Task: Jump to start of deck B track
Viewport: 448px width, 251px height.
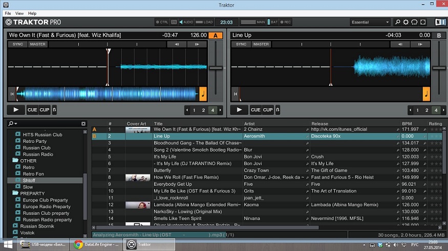Action: point(236,94)
